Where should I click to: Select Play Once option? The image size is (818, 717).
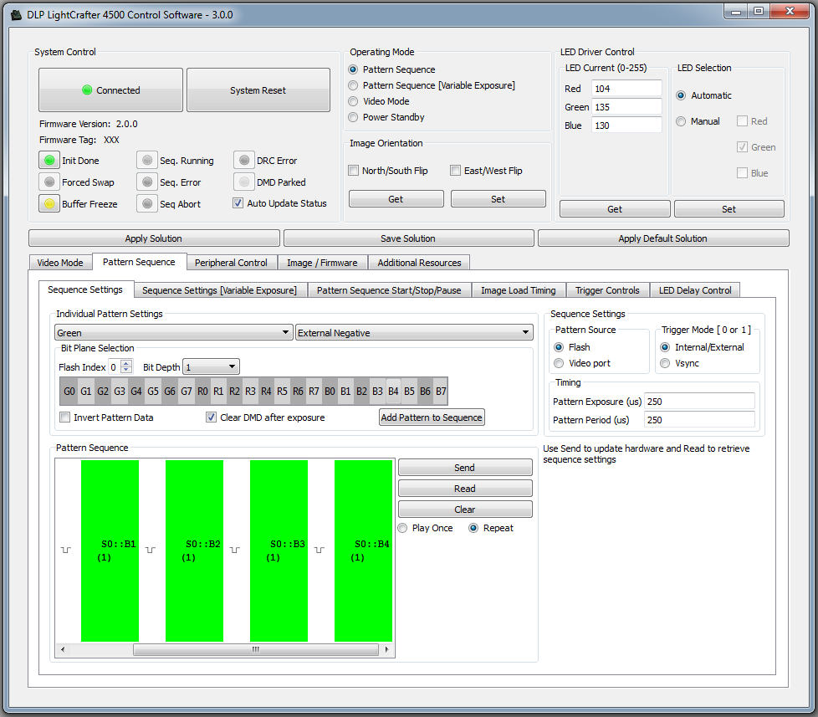pyautogui.click(x=403, y=528)
